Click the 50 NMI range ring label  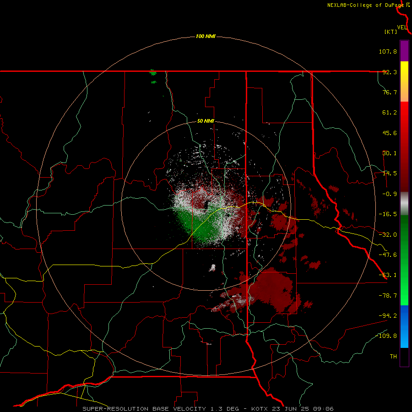point(206,121)
